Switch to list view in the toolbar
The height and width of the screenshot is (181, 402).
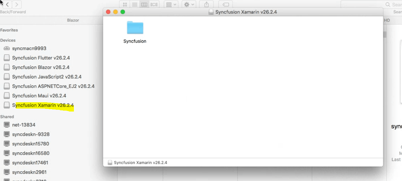135,4
